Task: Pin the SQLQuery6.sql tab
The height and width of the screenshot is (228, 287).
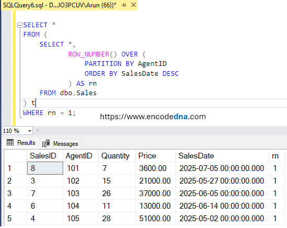Action: pyautogui.click(x=124, y=5)
